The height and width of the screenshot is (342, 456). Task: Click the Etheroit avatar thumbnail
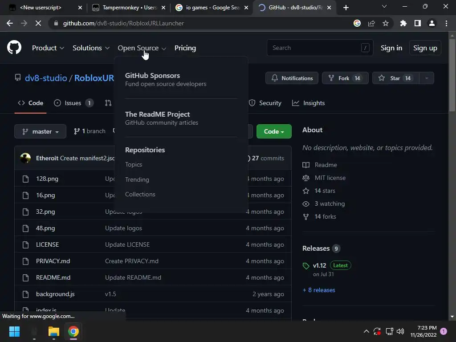tap(25, 158)
